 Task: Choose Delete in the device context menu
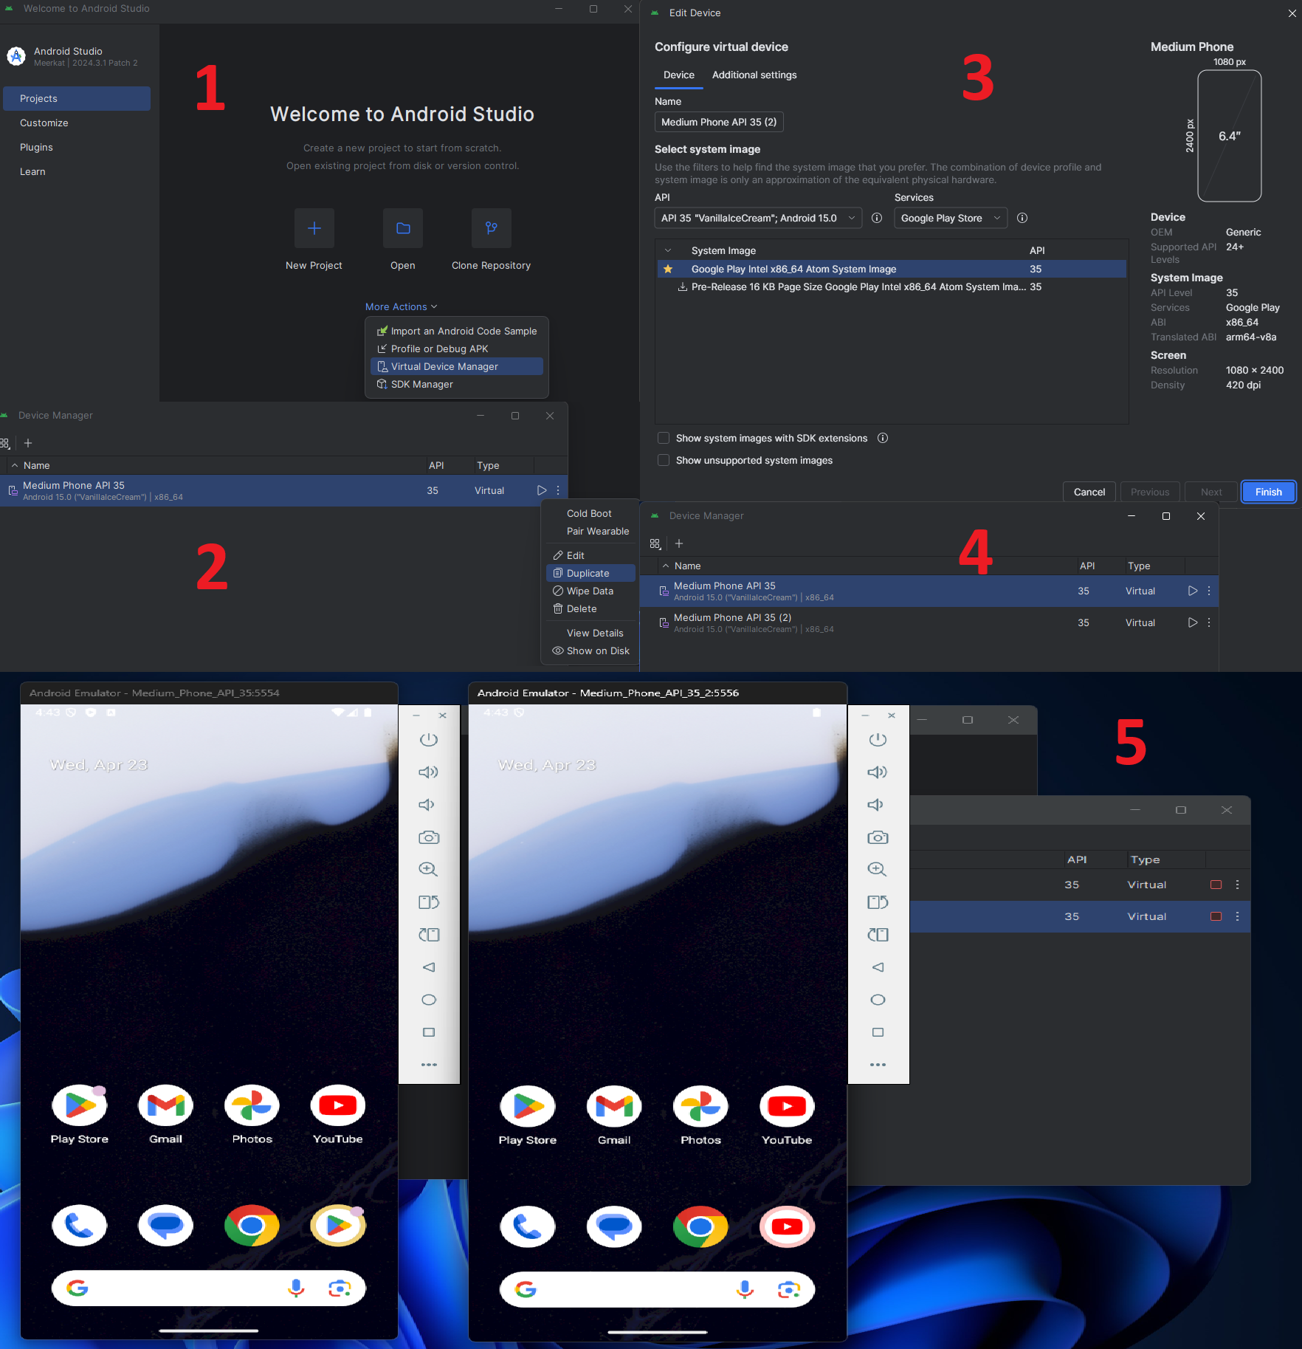590,608
